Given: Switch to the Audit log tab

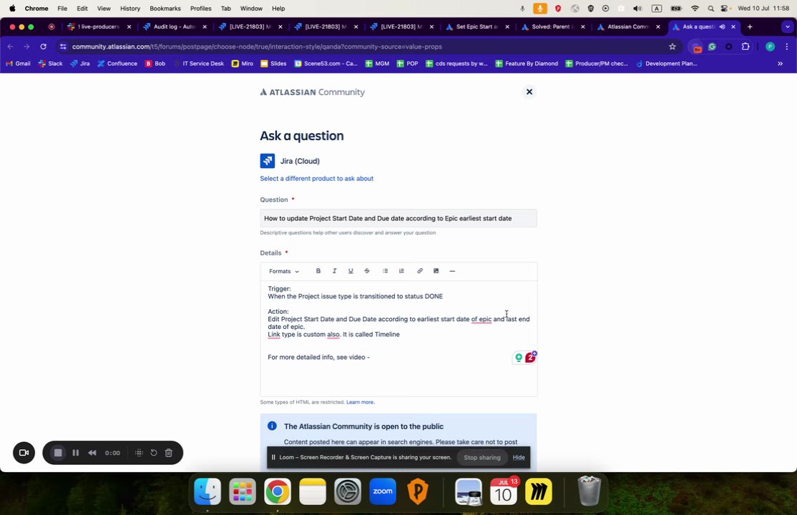Looking at the screenshot, I should point(175,27).
